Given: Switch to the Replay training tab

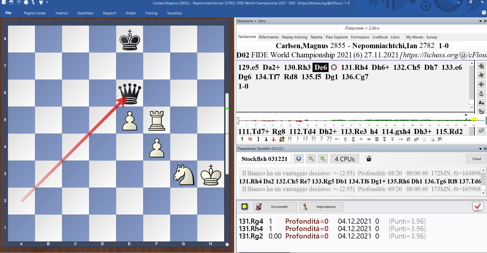Looking at the screenshot, I should click(x=294, y=37).
